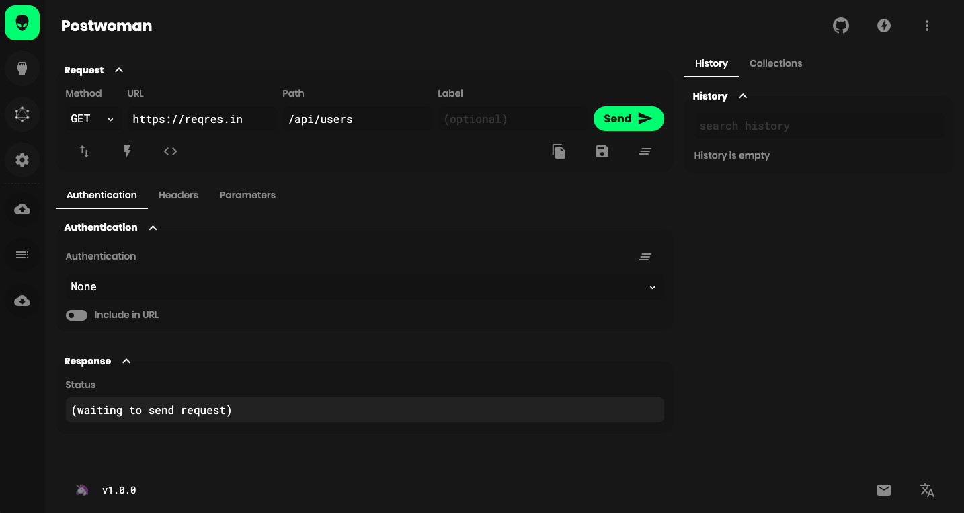Viewport: 964px width, 513px height.
Task: Select the Collections tab
Action: coord(776,63)
